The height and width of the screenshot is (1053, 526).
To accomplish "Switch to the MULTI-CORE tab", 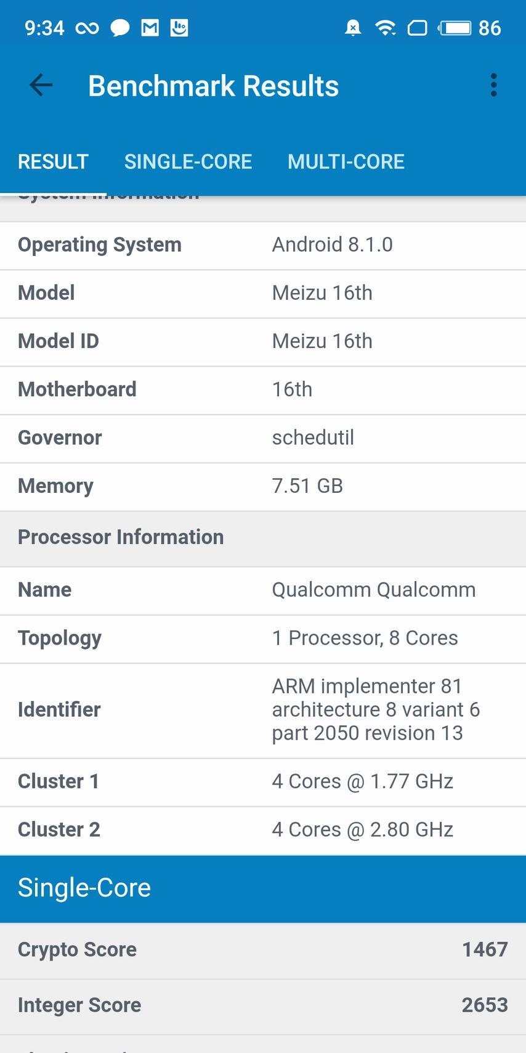I will 346,162.
